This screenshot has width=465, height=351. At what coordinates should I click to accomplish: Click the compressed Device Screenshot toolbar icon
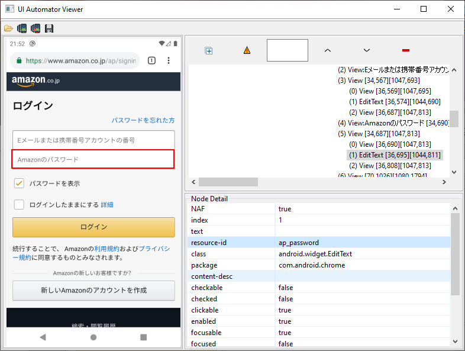(x=35, y=28)
